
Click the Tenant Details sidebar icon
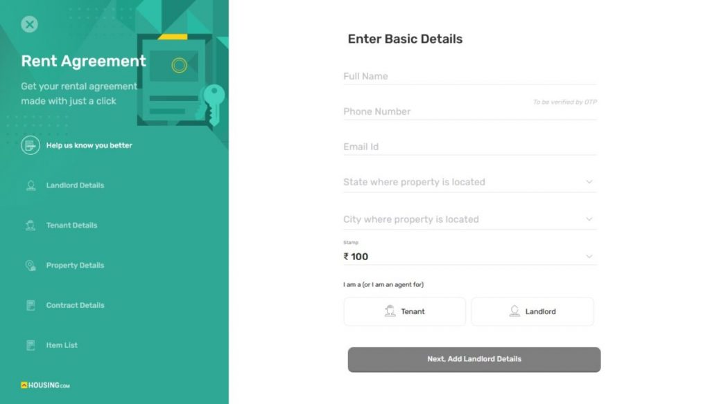point(30,225)
